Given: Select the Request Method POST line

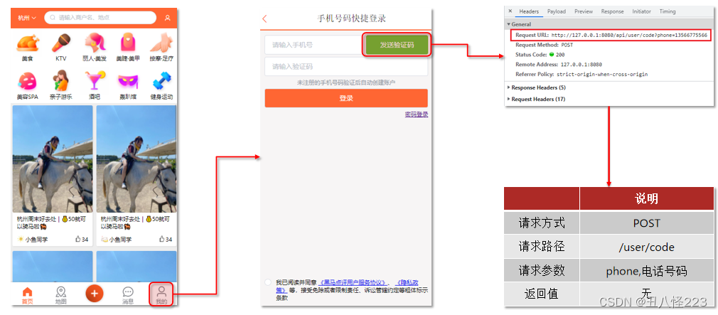Looking at the screenshot, I should pyautogui.click(x=544, y=45).
